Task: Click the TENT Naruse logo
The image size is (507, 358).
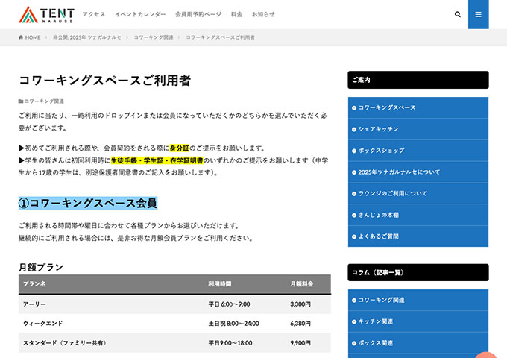Action: pyautogui.click(x=46, y=14)
